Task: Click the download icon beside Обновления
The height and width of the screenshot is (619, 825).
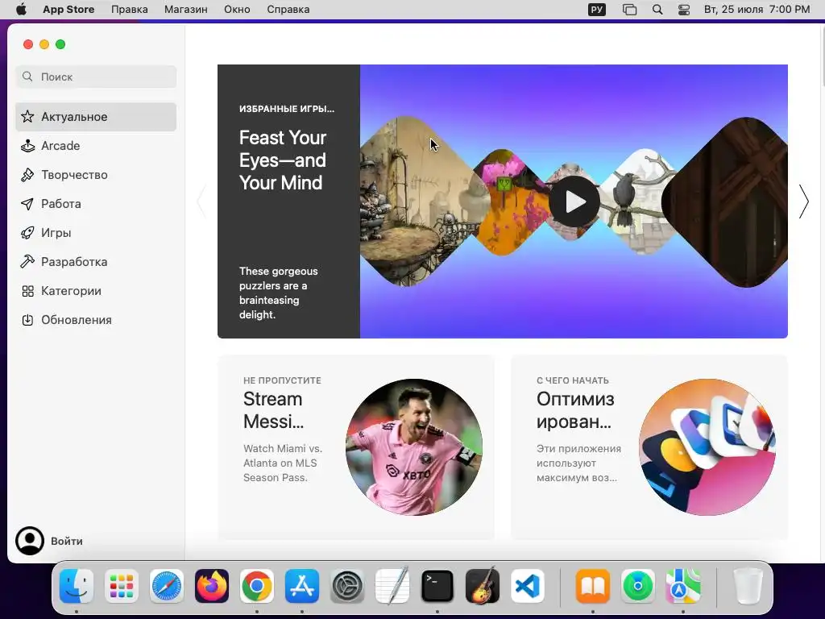Action: [27, 320]
